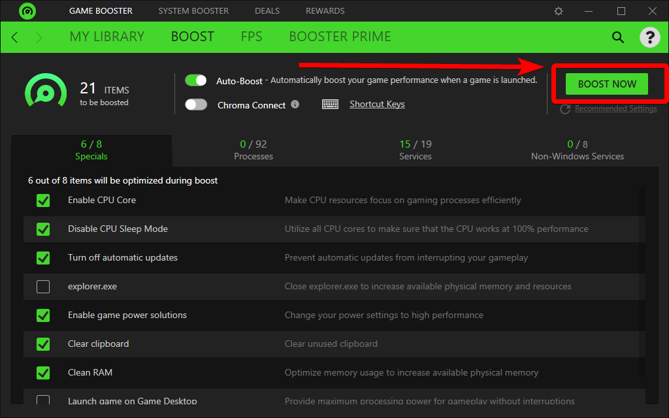Turn off the Auto-Boost switch
Image resolution: width=669 pixels, height=418 pixels.
(x=196, y=80)
